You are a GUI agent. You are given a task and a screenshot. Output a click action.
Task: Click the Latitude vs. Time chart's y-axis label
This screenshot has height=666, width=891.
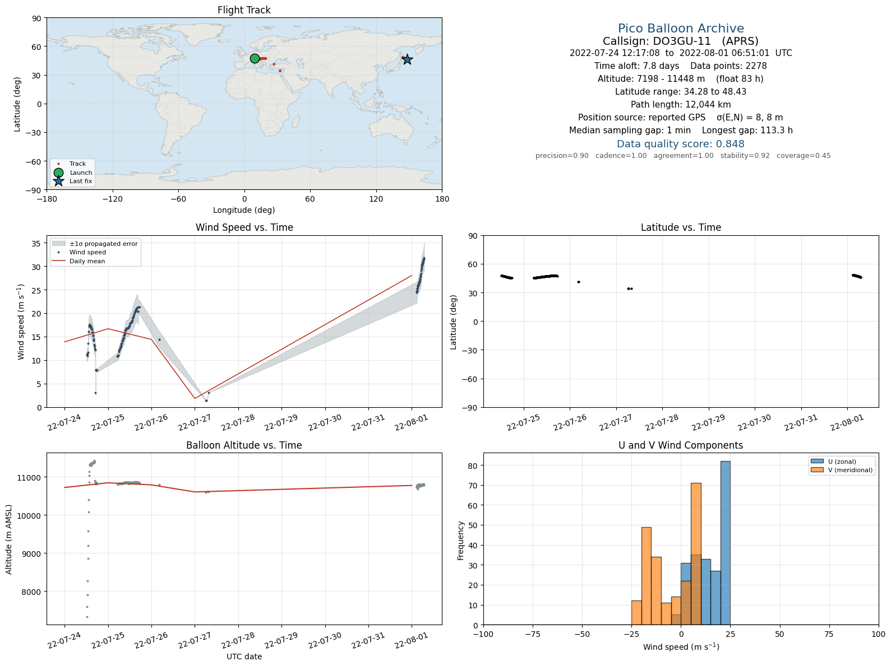coord(454,322)
